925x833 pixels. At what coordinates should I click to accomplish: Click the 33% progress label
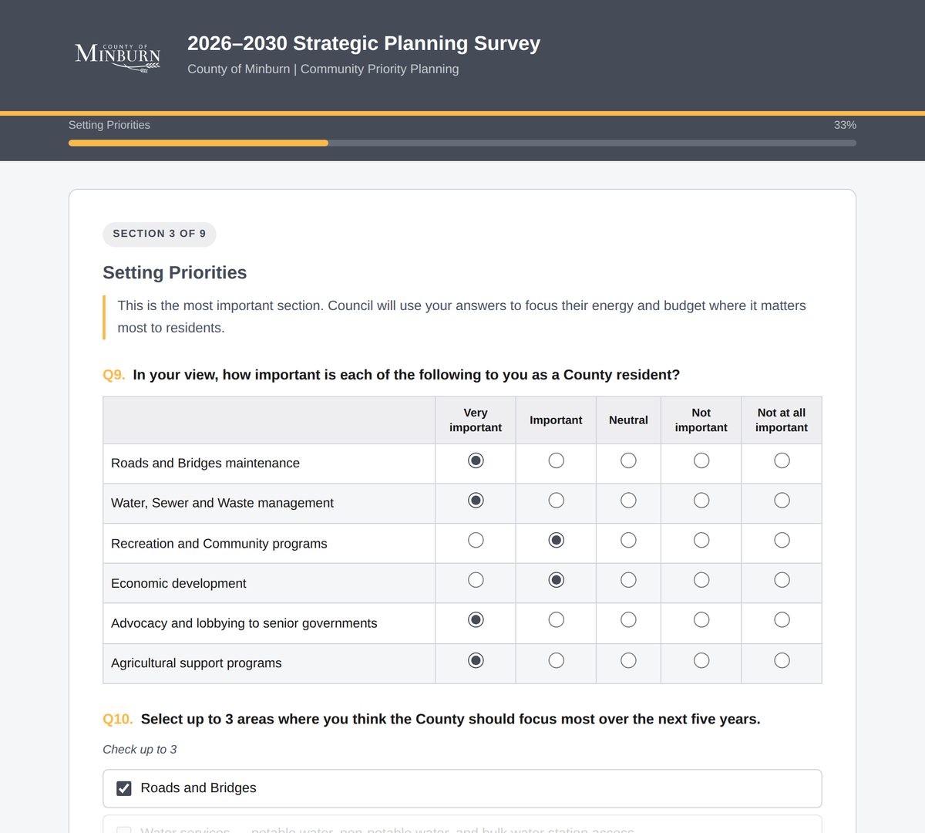845,125
